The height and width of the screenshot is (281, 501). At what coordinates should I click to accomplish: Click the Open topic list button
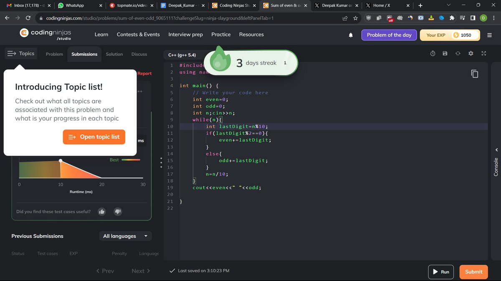point(94,137)
